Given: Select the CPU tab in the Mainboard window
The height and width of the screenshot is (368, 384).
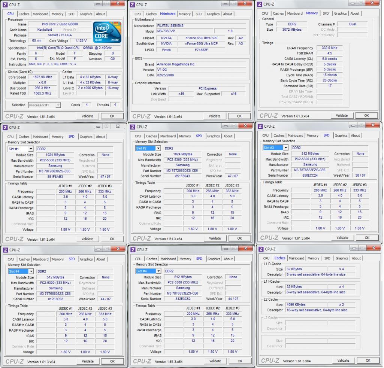Looking at the screenshot, I should pos(137,14).
